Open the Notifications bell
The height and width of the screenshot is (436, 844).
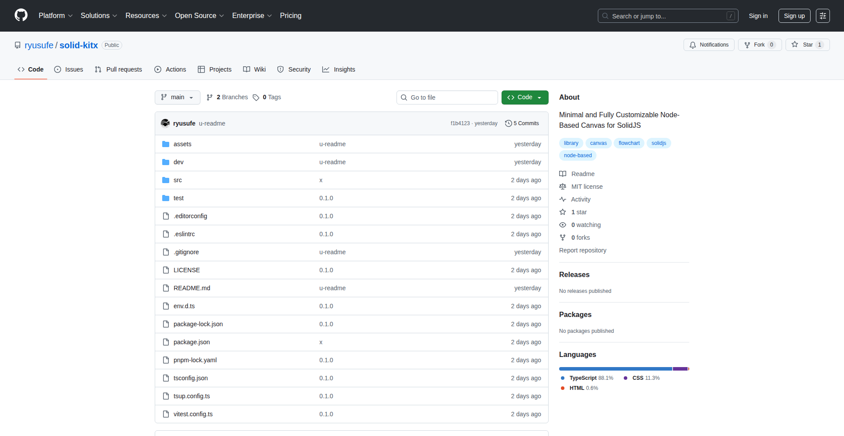[x=693, y=45]
